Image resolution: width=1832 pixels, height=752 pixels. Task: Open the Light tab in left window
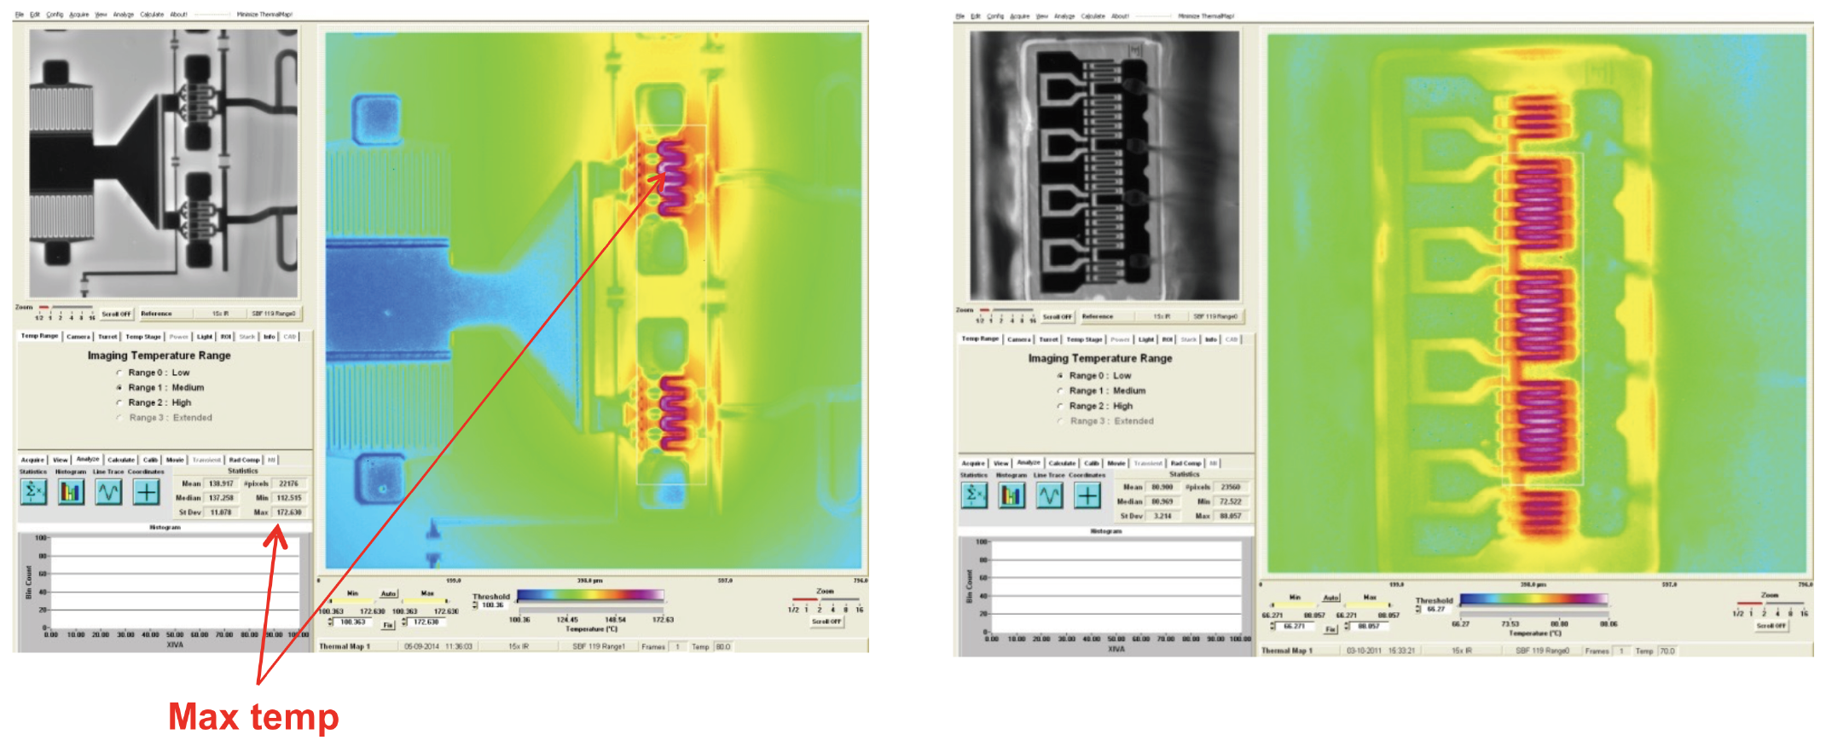pos(205,337)
